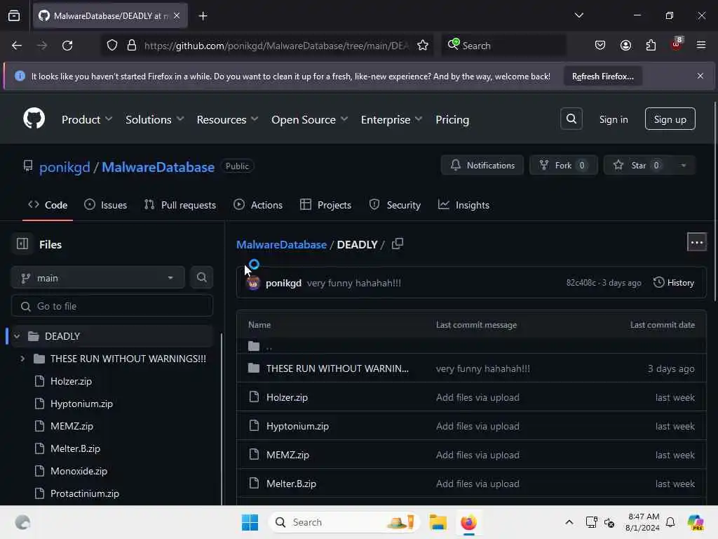
Task: Focus the Go to file field
Action: click(x=111, y=306)
